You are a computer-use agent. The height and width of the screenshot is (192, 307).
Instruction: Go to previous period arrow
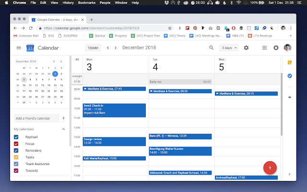click(x=108, y=48)
